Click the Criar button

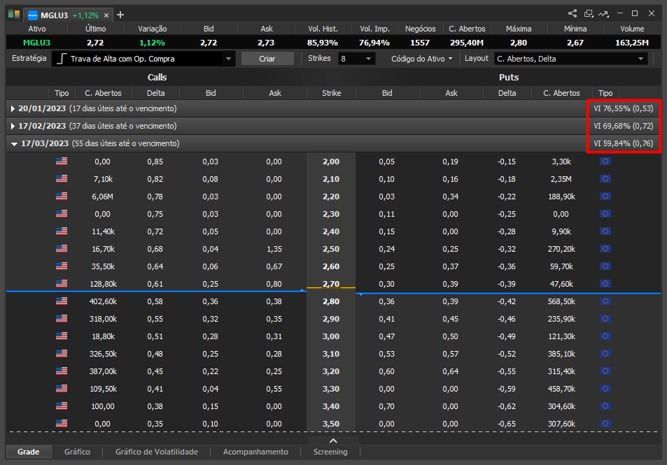tap(267, 59)
